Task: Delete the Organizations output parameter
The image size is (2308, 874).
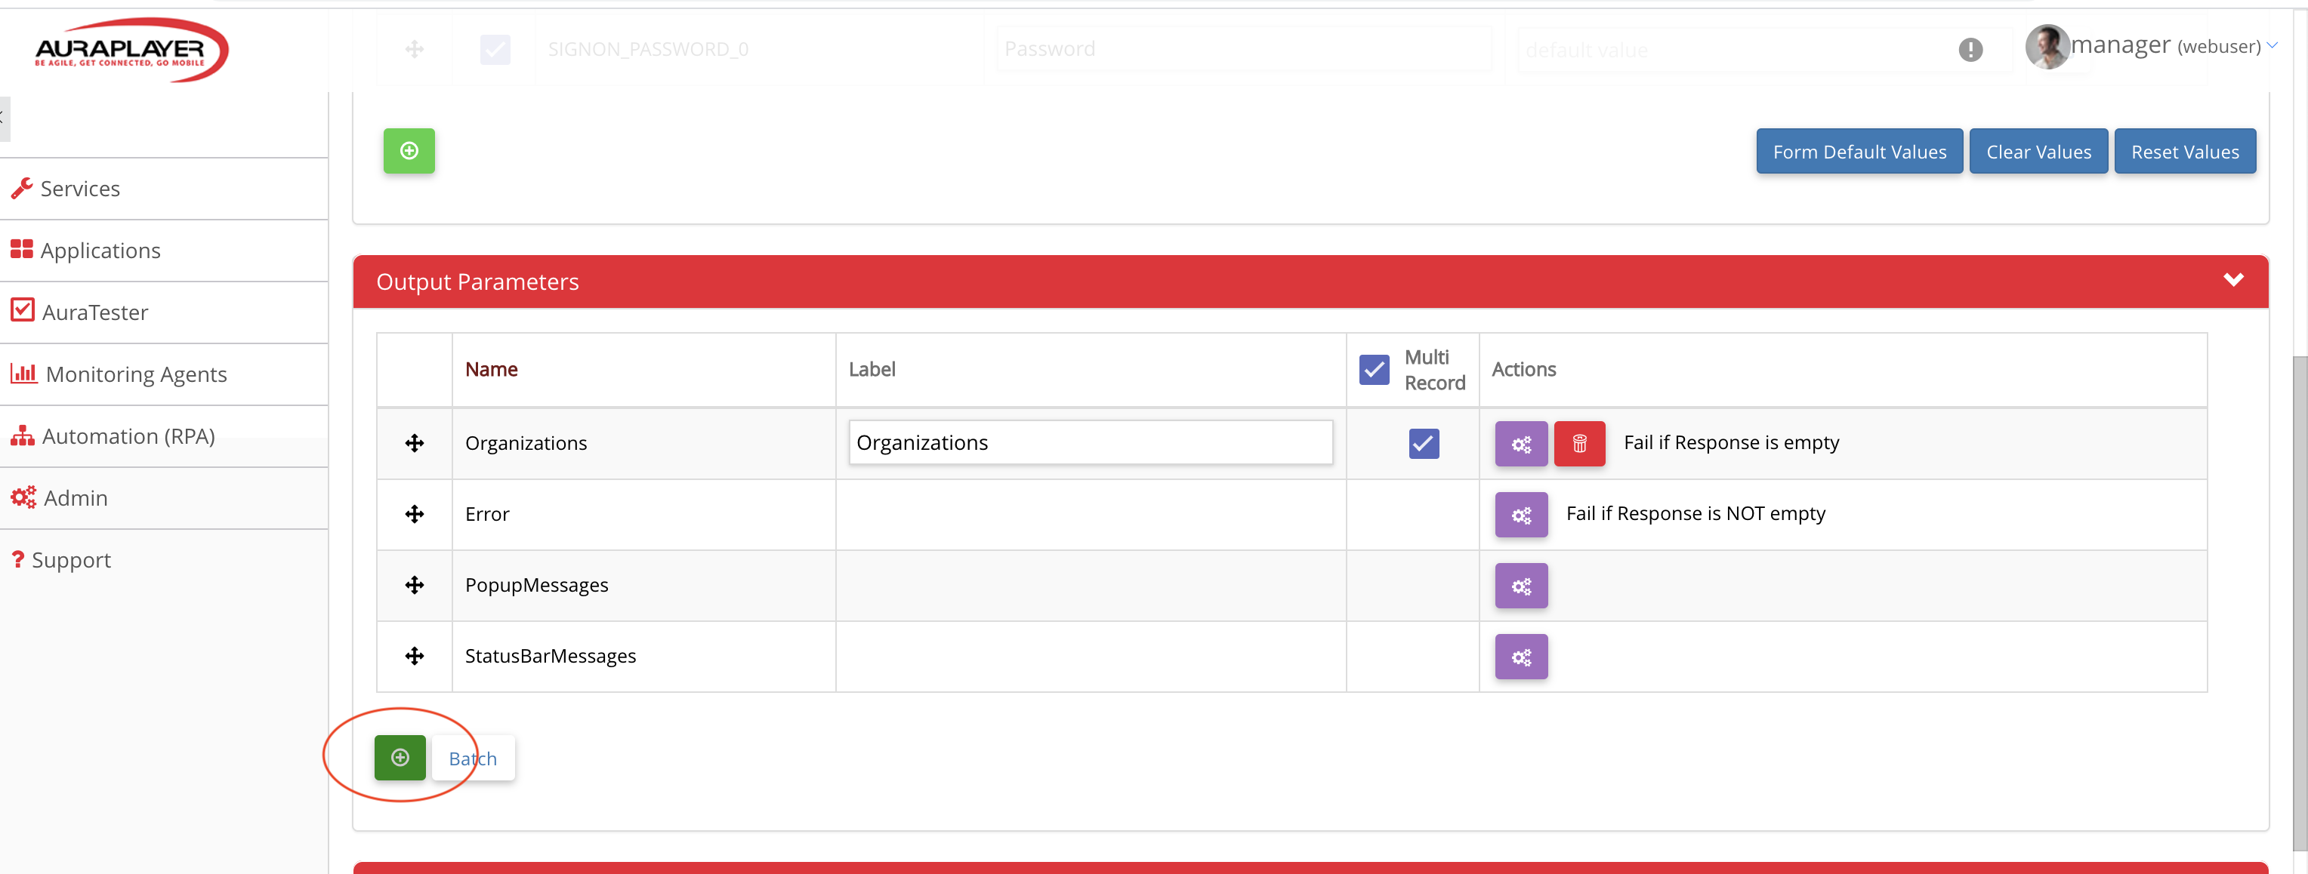Action: pos(1578,443)
